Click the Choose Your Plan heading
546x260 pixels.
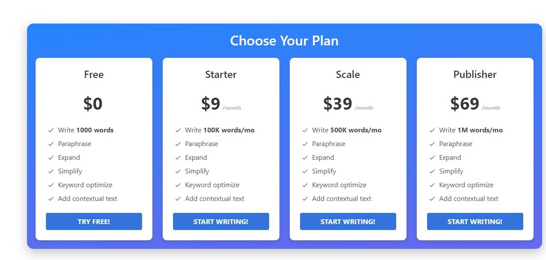click(284, 41)
